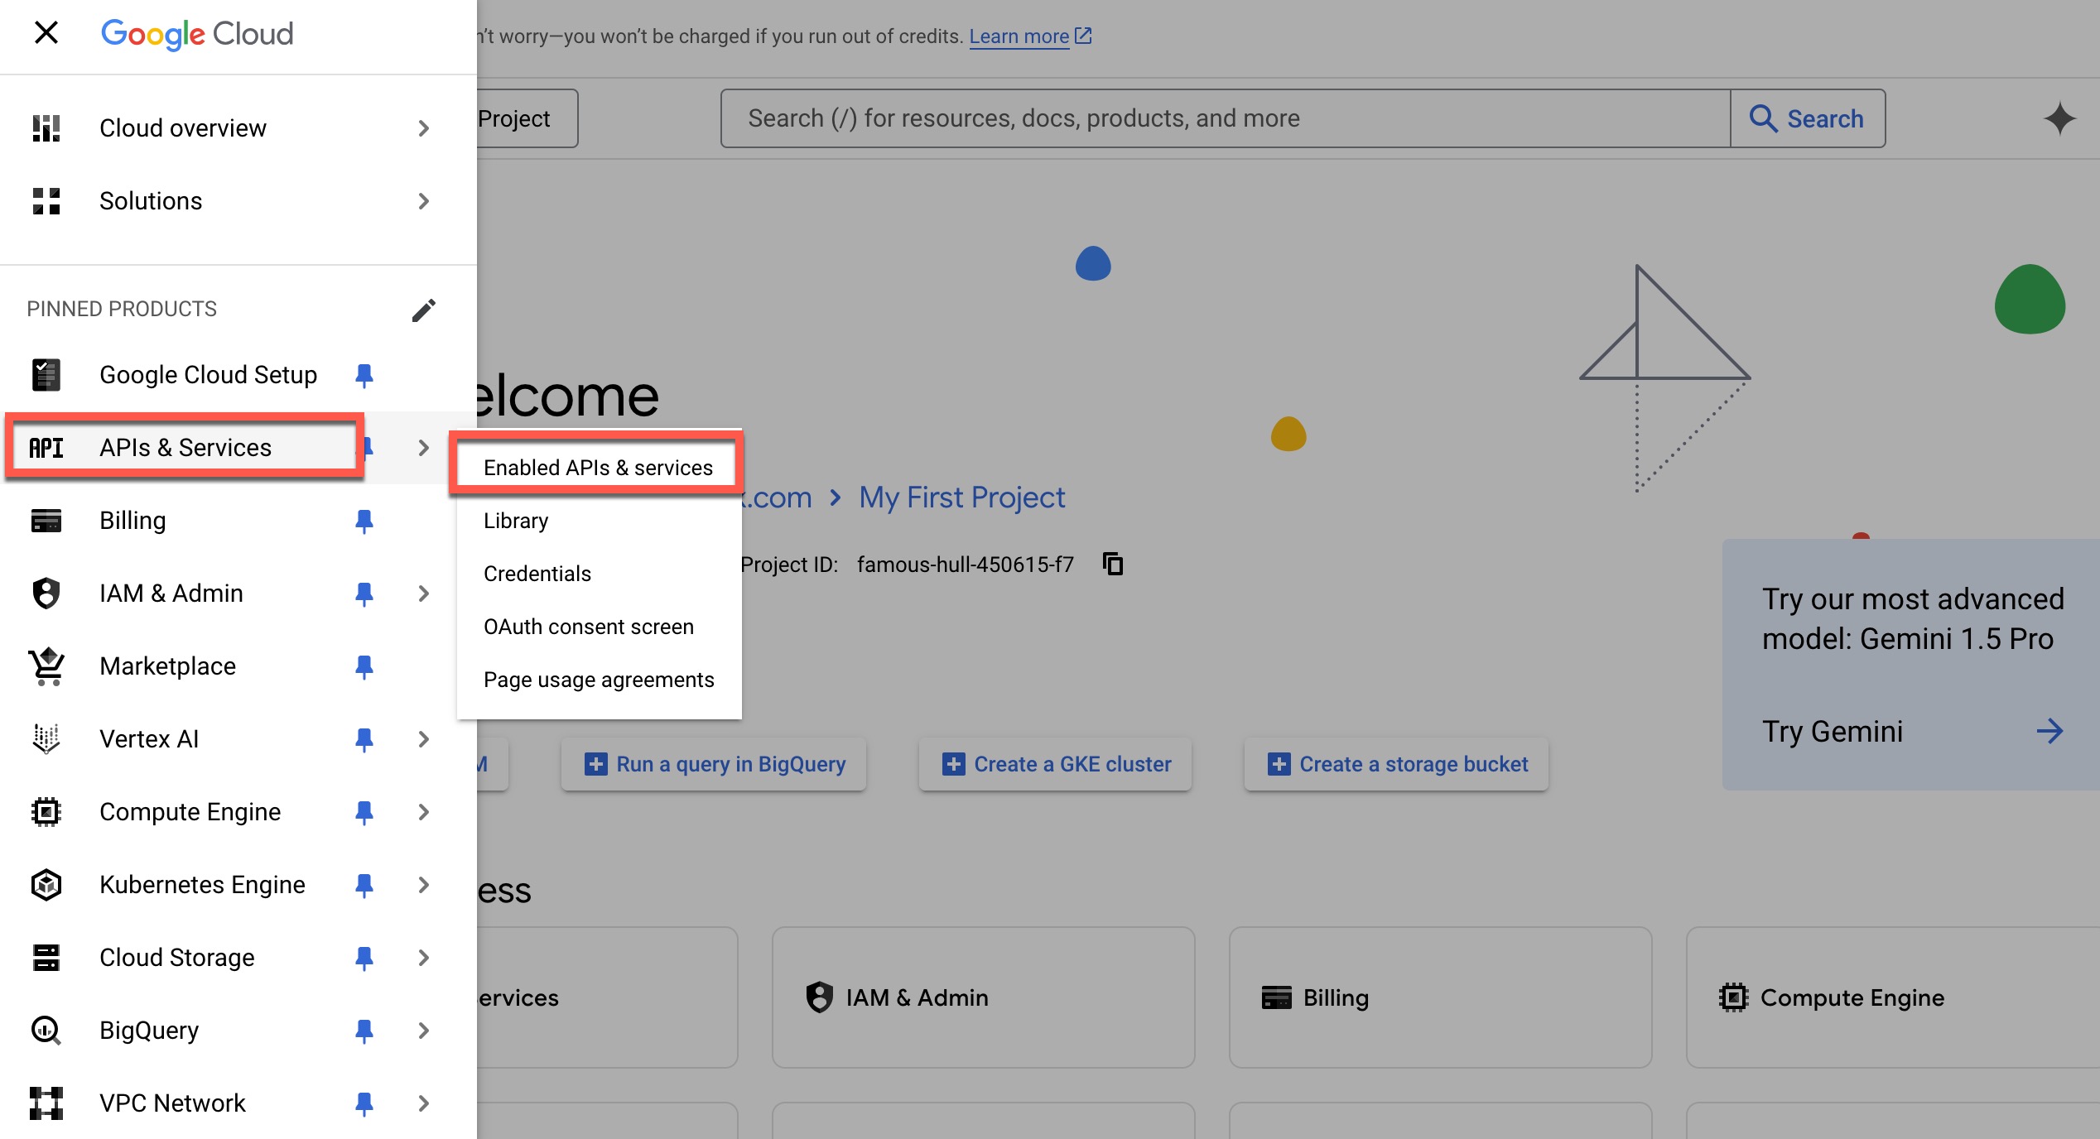The height and width of the screenshot is (1139, 2100).
Task: Click the resource search input field
Action: coord(1226,118)
